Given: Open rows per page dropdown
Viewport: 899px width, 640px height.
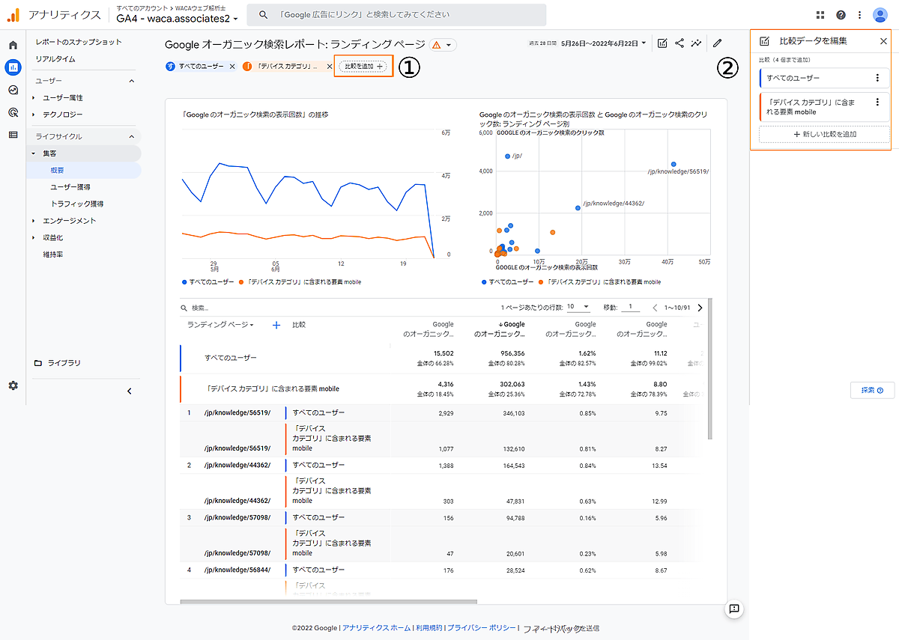Looking at the screenshot, I should point(577,307).
